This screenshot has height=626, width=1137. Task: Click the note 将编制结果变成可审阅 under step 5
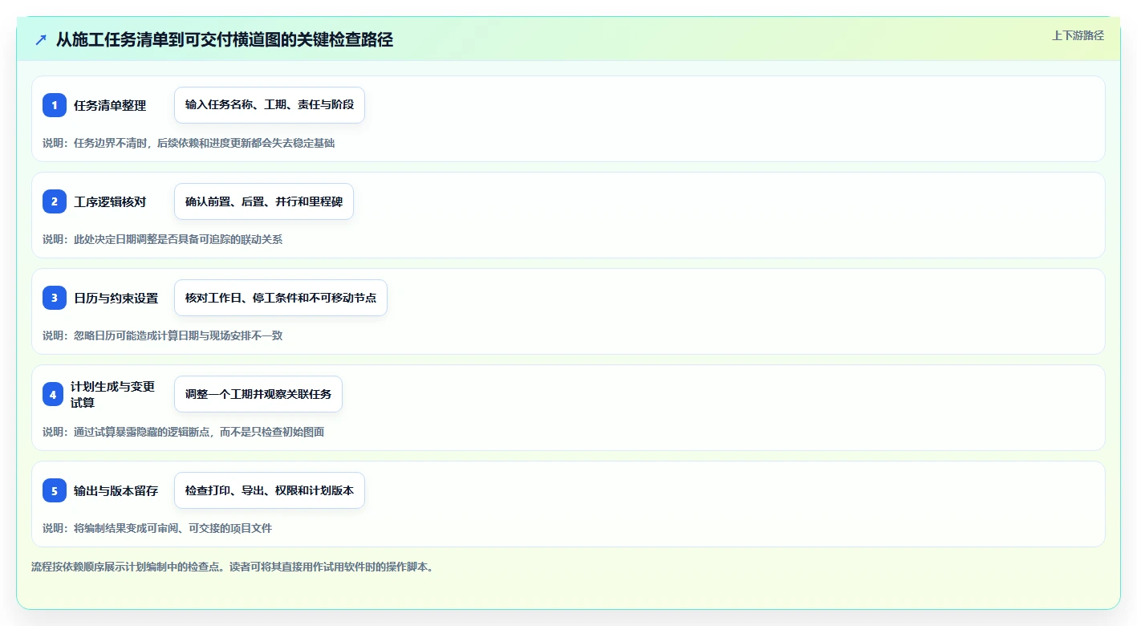tap(157, 528)
